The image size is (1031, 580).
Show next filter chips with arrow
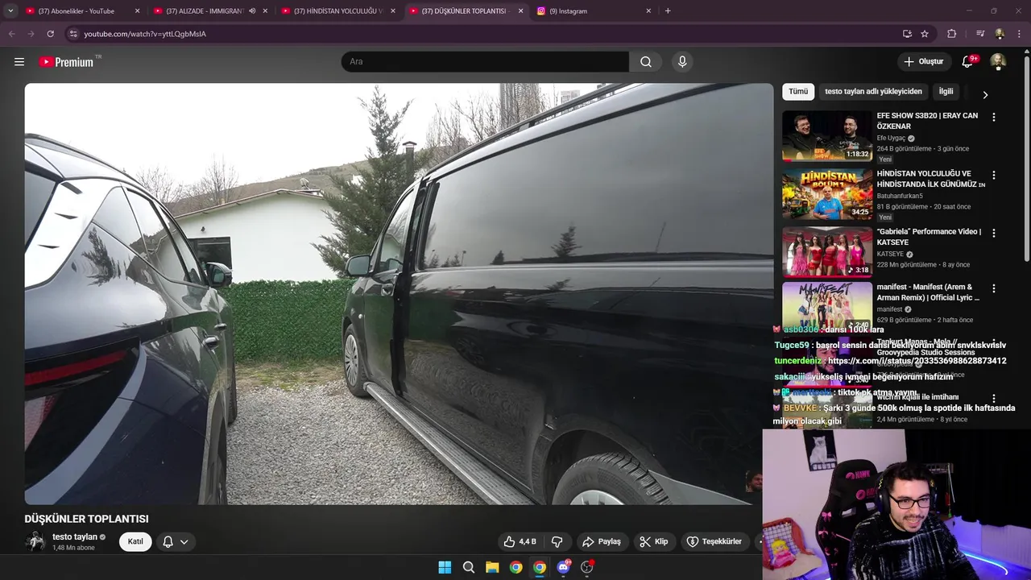click(984, 94)
